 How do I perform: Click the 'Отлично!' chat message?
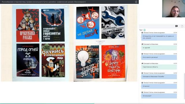[159, 86]
